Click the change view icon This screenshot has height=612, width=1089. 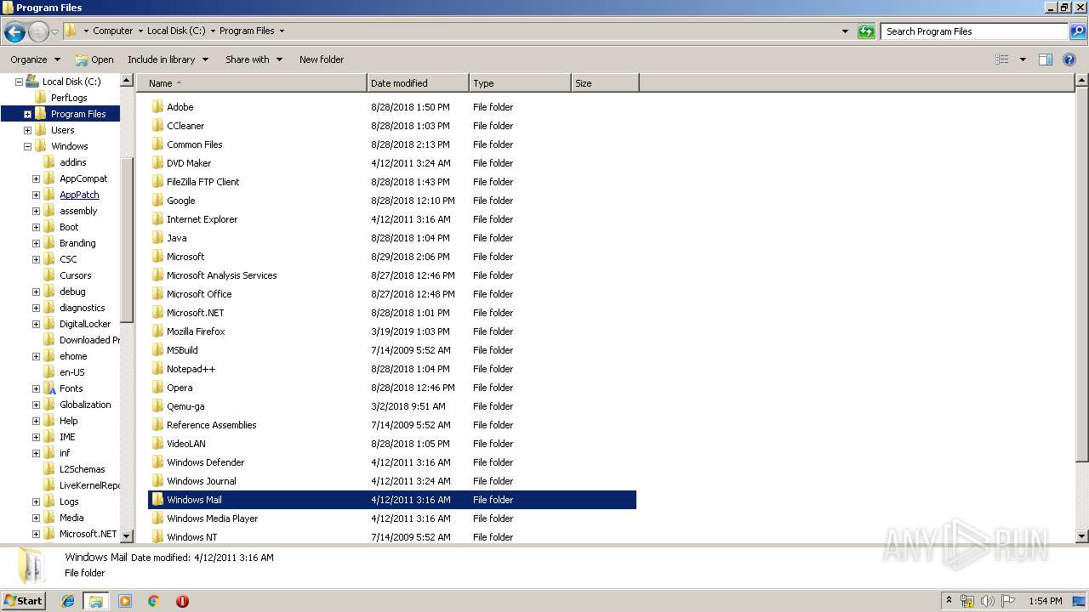click(1002, 59)
